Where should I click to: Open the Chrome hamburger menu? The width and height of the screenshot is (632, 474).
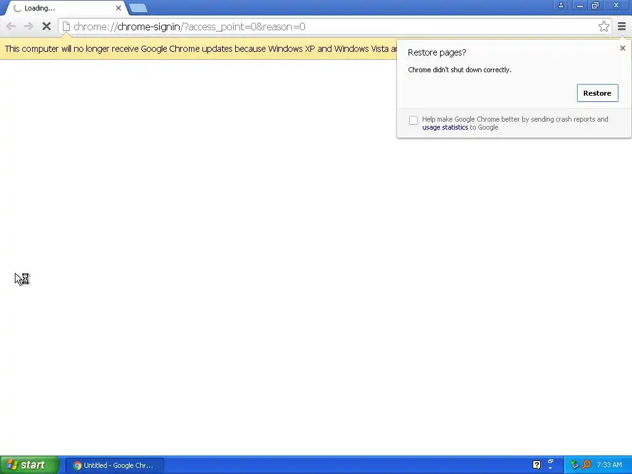point(622,27)
